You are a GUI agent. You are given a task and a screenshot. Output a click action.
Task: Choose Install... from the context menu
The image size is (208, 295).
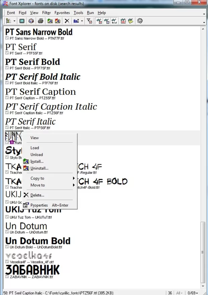[x=37, y=161]
